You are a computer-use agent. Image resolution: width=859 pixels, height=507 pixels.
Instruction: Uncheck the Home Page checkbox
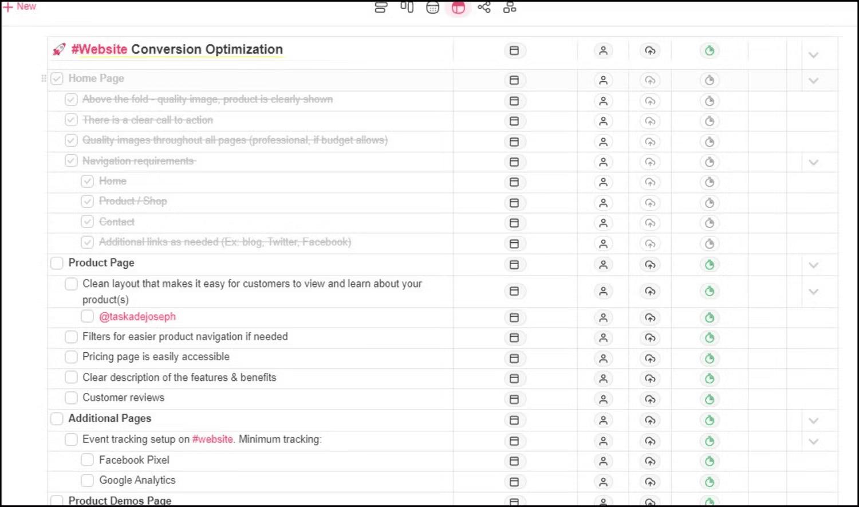pyautogui.click(x=57, y=78)
